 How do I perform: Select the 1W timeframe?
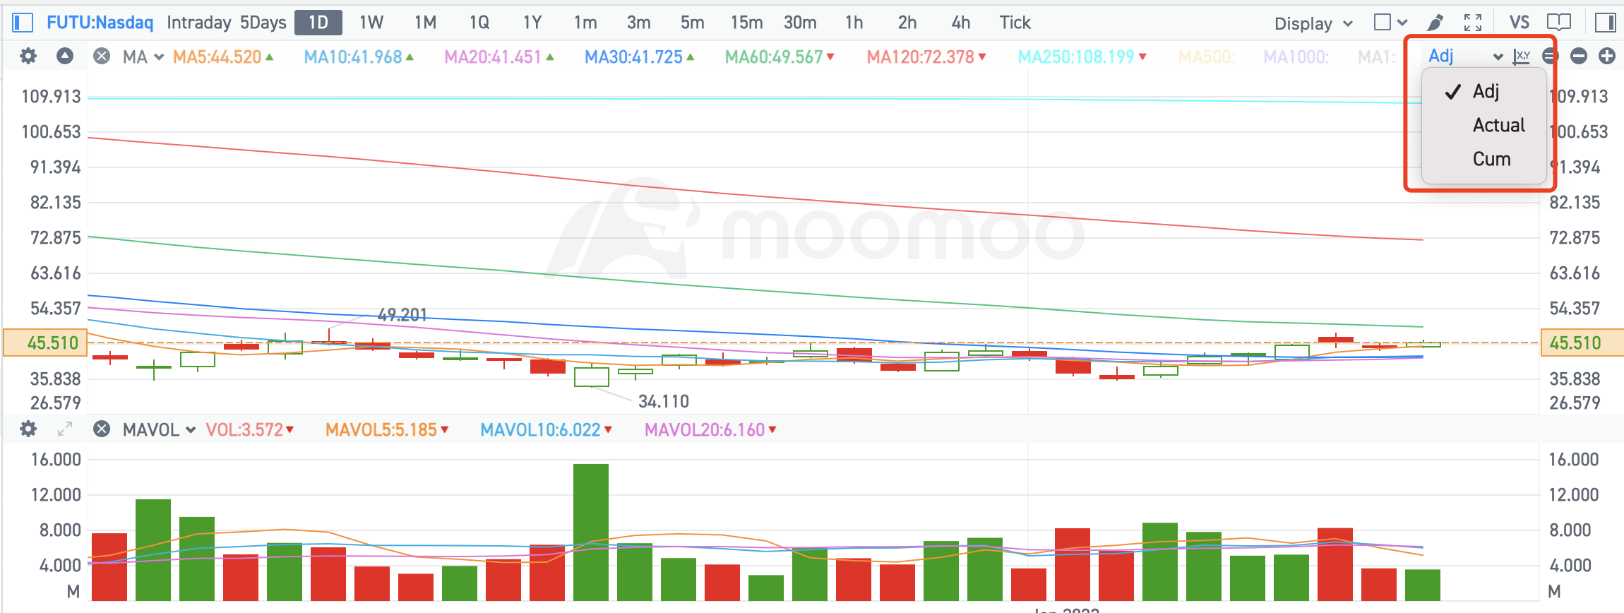pos(371,23)
